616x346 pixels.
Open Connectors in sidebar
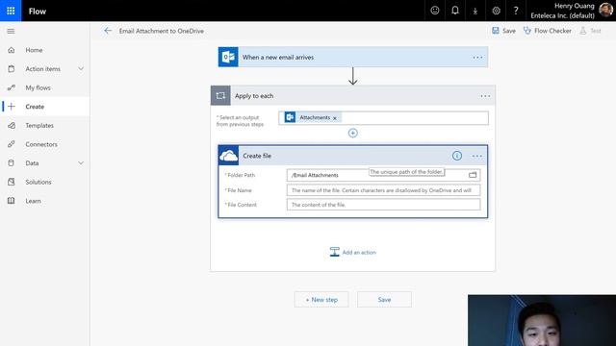(45, 144)
